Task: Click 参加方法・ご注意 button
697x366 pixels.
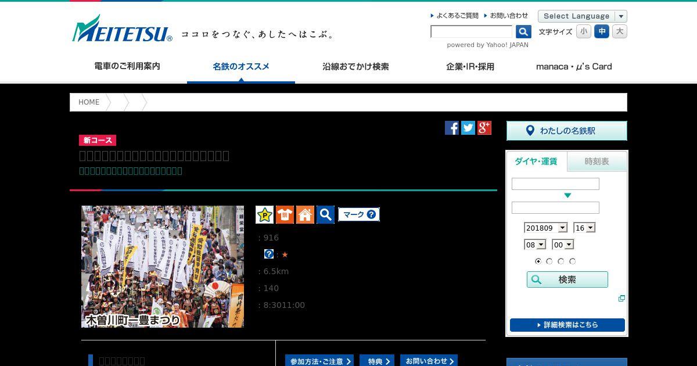Action: (319, 361)
